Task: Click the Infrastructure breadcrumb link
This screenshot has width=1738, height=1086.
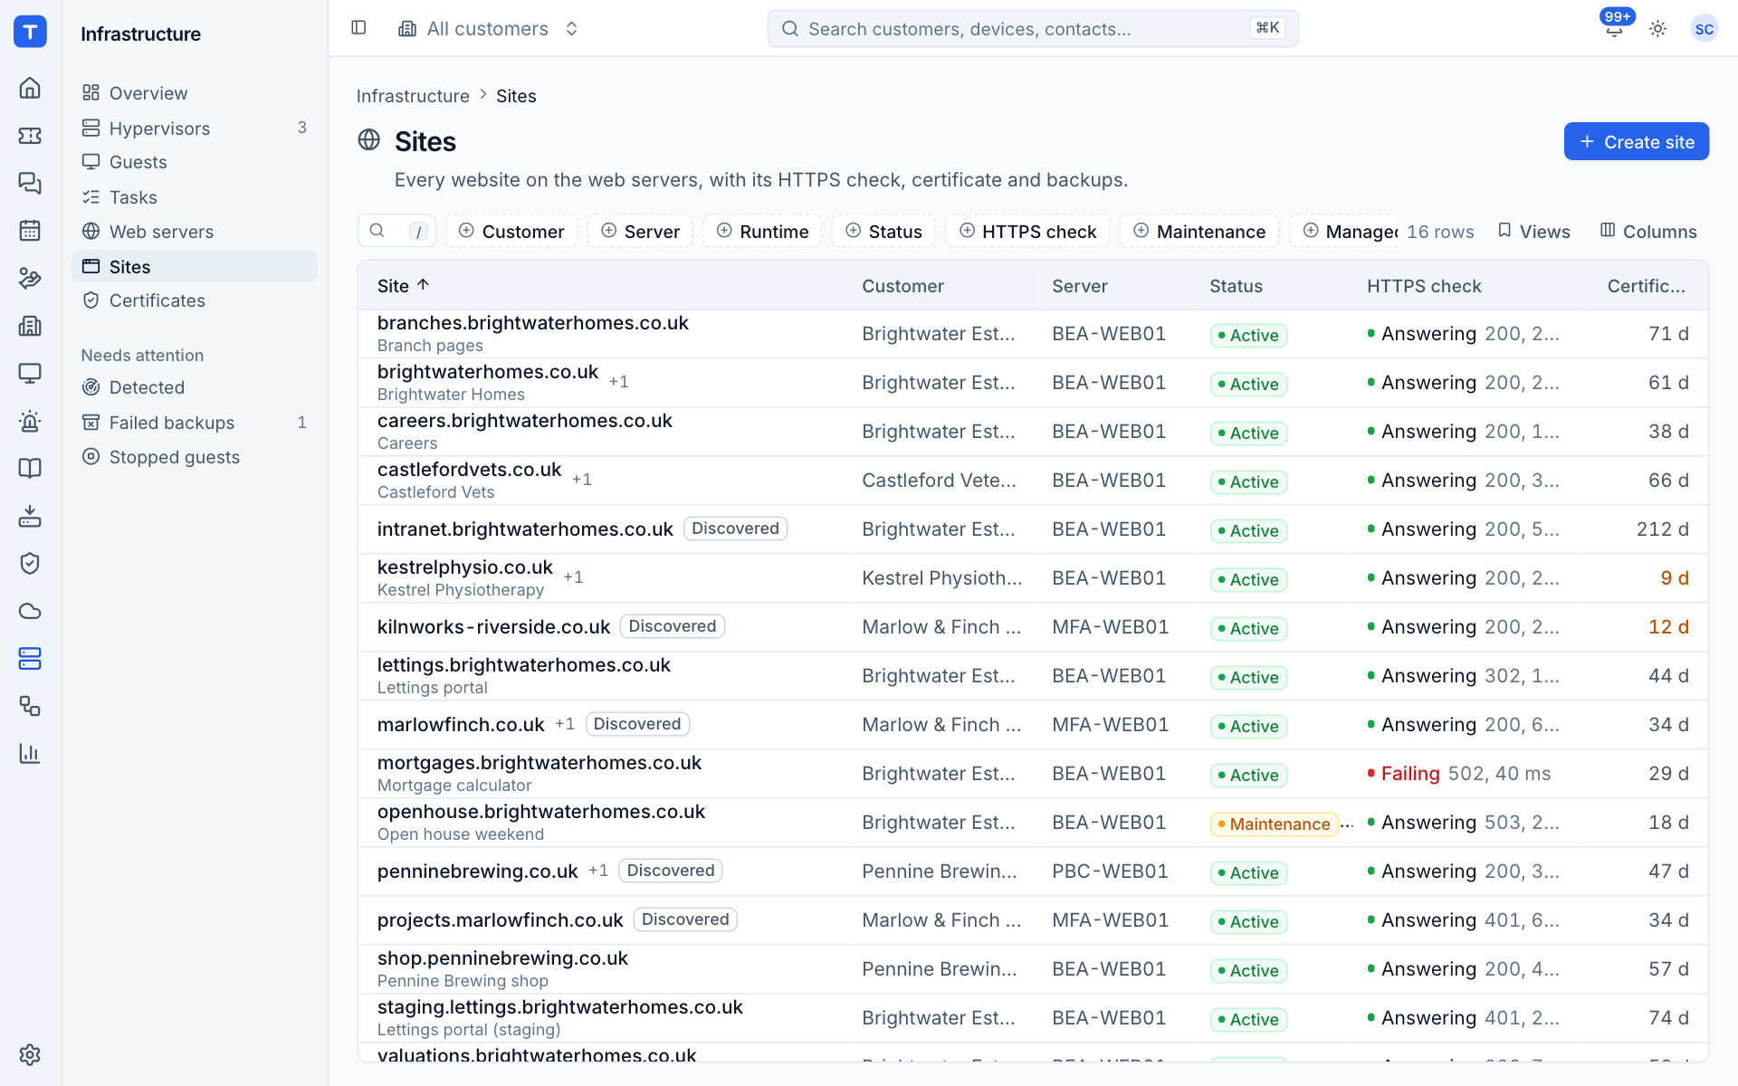Action: point(413,96)
